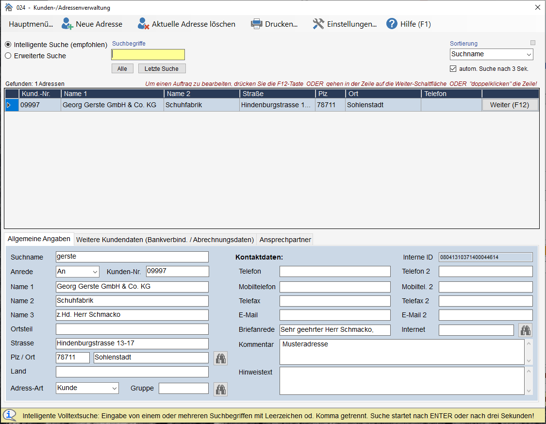Click the Briefanrede input field
The height and width of the screenshot is (424, 546).
[x=335, y=330]
